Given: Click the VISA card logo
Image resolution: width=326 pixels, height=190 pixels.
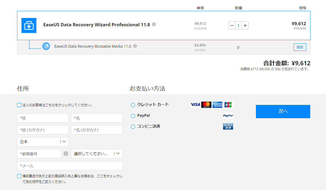Looking at the screenshot, I should 195,105.
